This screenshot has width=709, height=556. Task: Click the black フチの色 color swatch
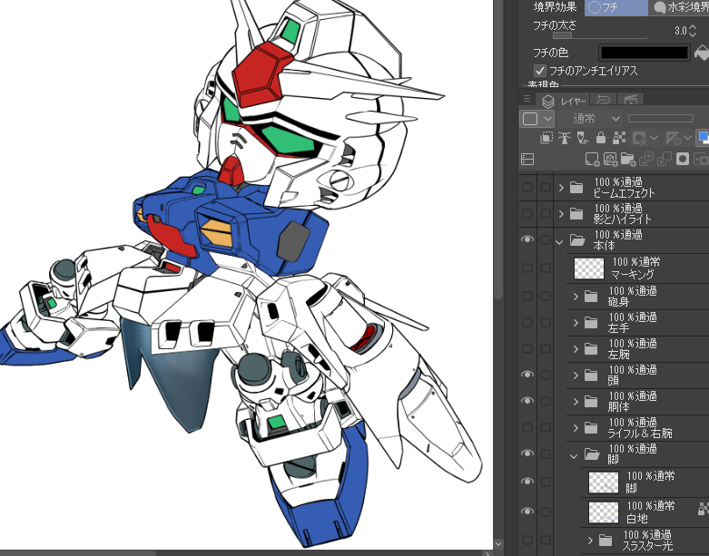(x=645, y=53)
